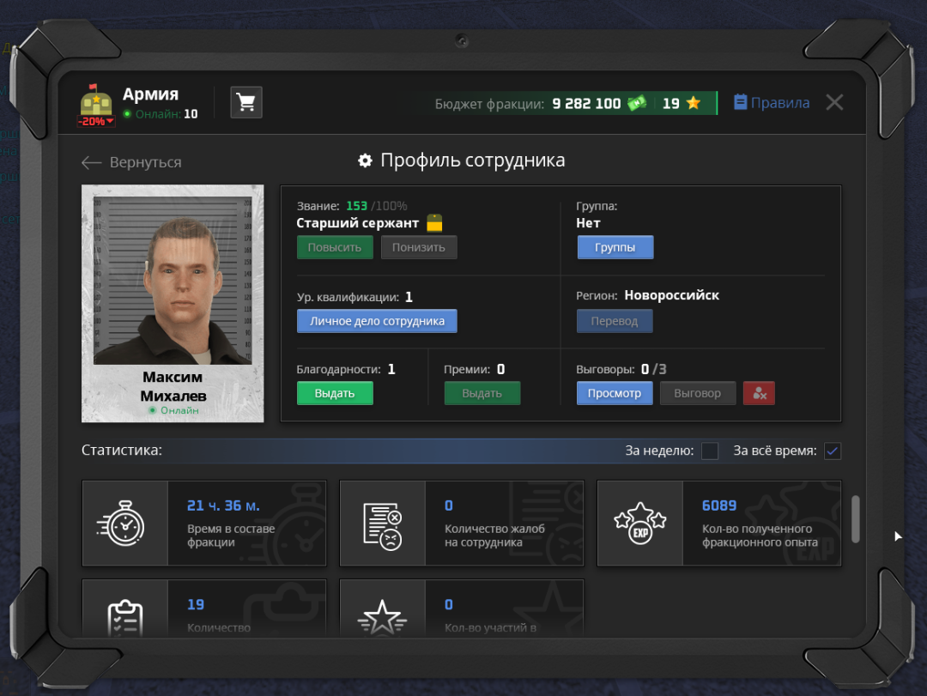Image resolution: width=927 pixels, height=696 pixels.
Task: Open the faction shop cart icon
Action: click(246, 103)
